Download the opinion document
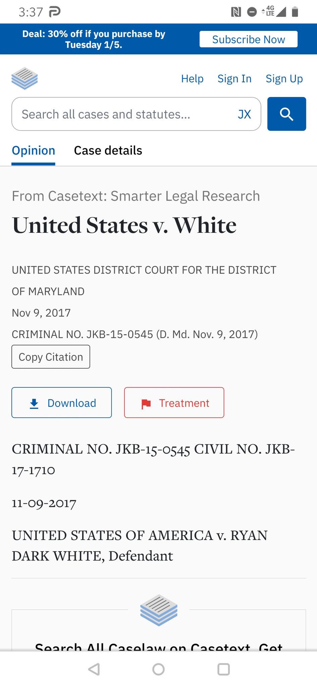 pos(62,403)
